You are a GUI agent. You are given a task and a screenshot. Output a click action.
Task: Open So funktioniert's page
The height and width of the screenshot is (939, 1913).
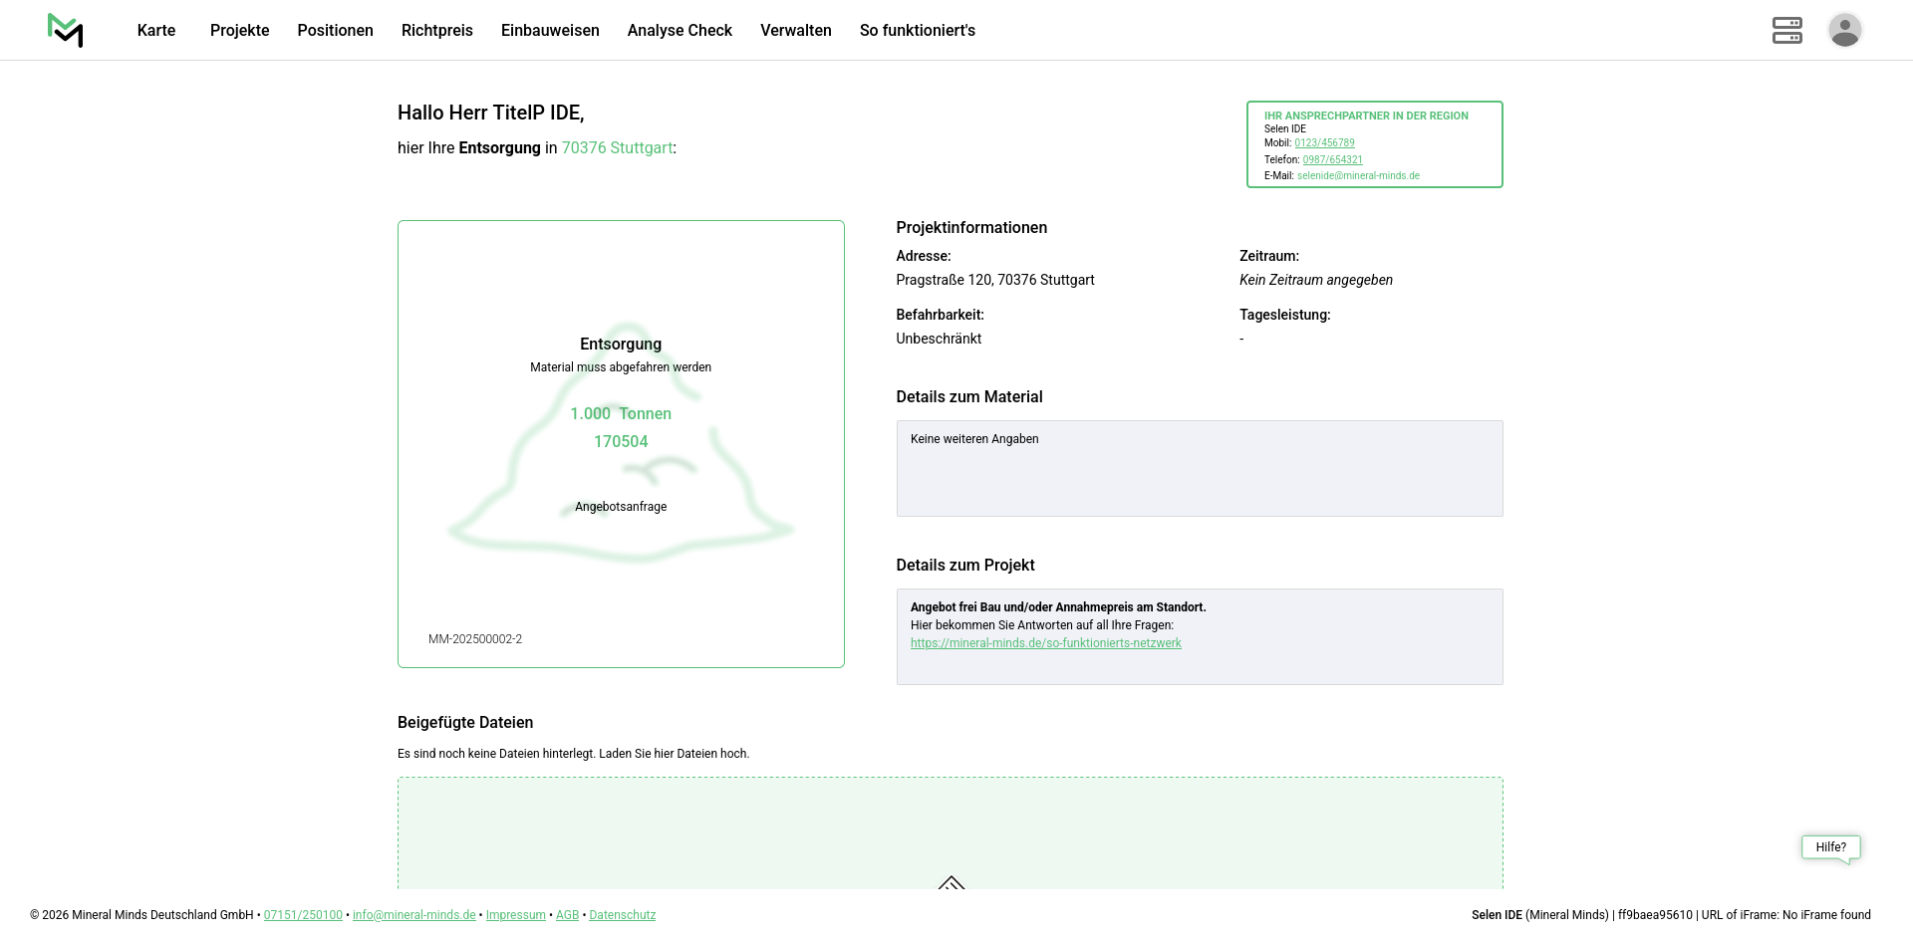pos(917,30)
